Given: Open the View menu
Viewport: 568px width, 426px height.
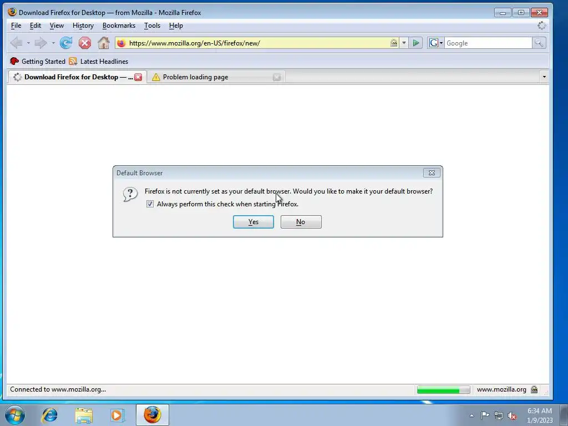Looking at the screenshot, I should [57, 26].
